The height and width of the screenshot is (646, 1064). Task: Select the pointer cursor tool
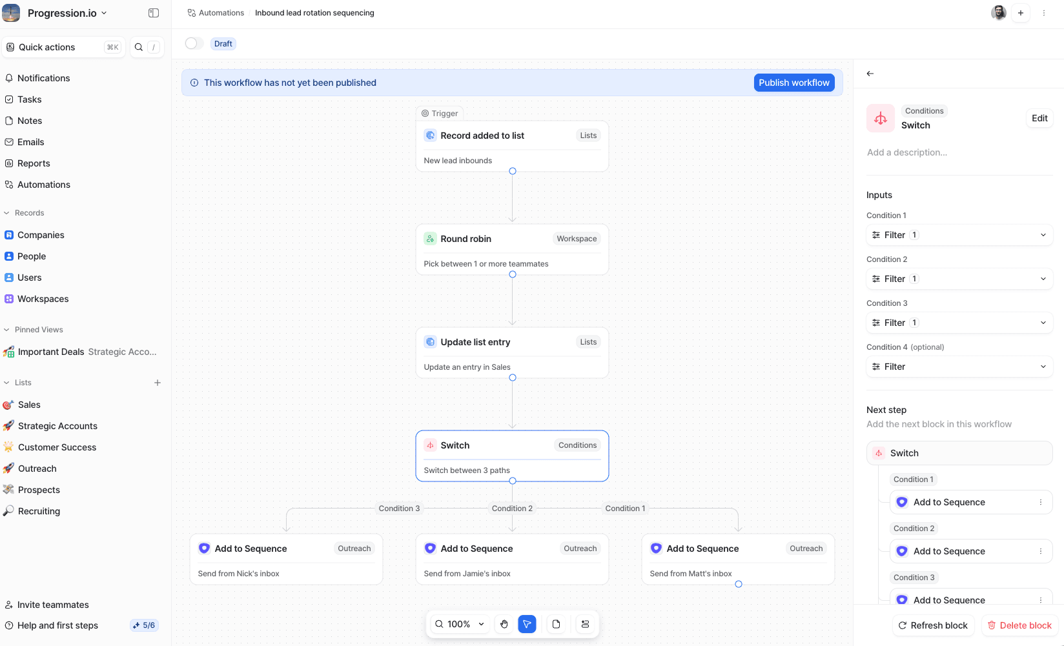(527, 624)
